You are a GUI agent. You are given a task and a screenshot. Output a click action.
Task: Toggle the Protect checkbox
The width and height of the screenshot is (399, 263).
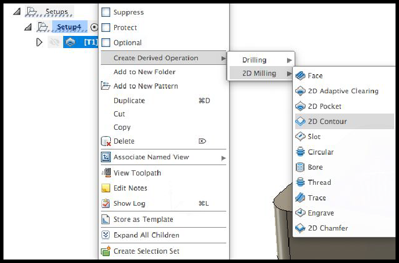coord(106,27)
